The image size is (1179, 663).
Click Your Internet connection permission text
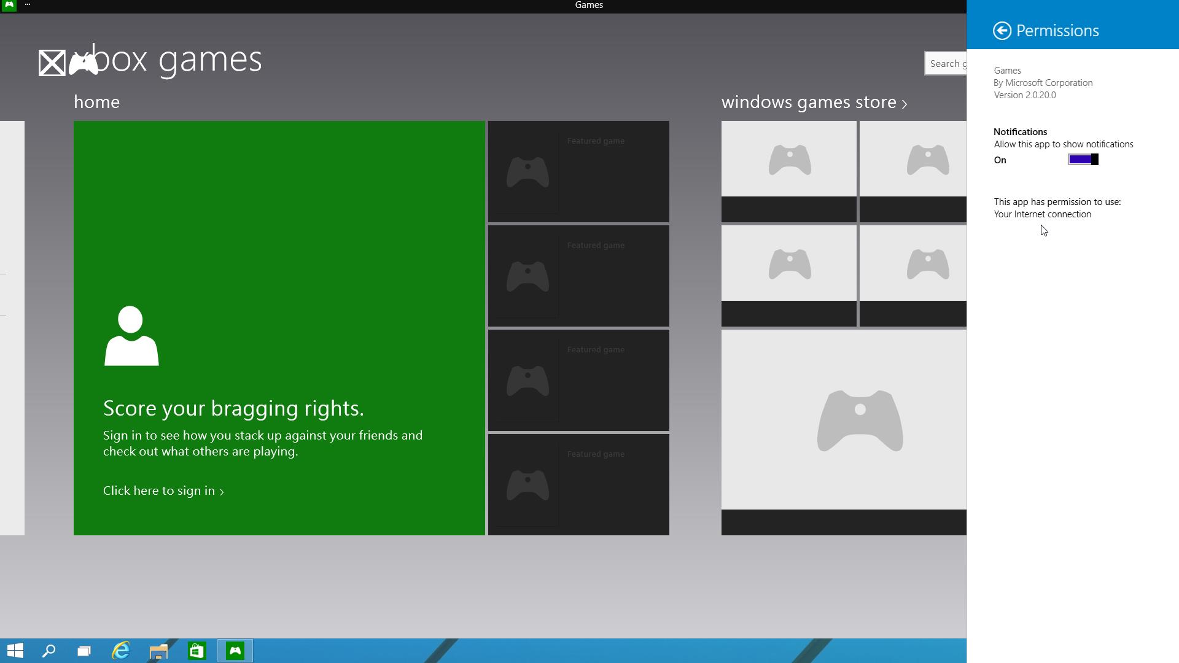point(1043,214)
